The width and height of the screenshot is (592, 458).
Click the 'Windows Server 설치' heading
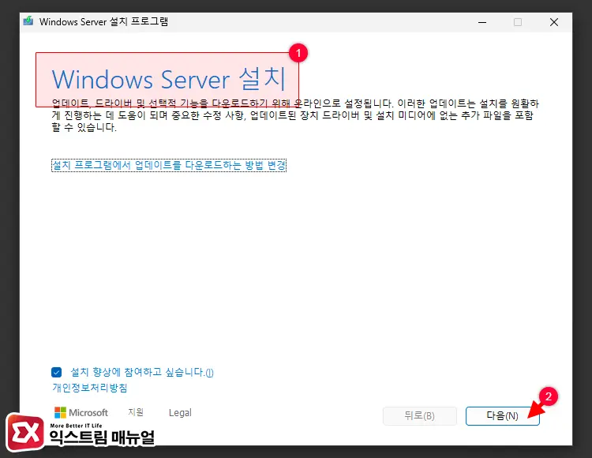168,79
